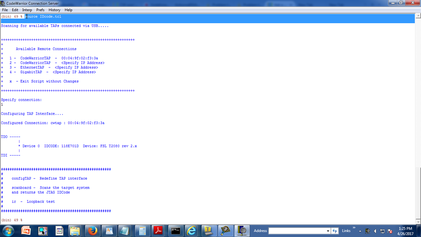Click the 'Configured Connection: cwtap' line
421x237 pixels.
(x=53, y=123)
